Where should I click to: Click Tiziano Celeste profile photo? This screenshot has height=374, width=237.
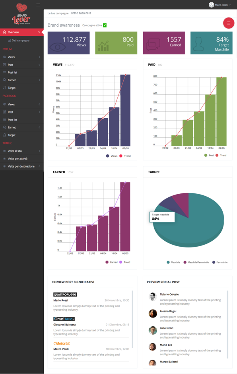coord(153,297)
